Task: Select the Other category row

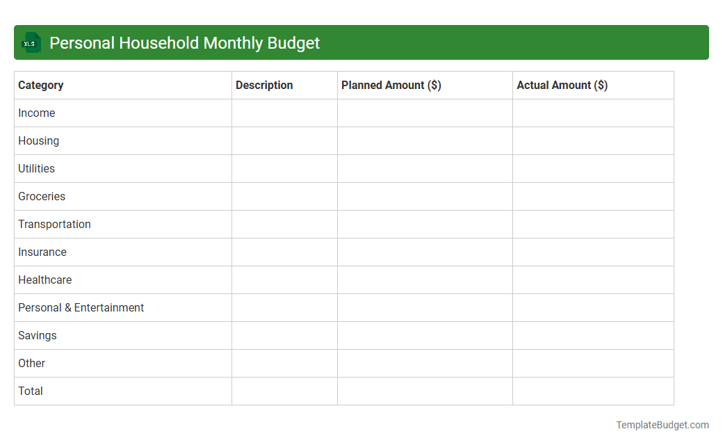Action: click(31, 363)
